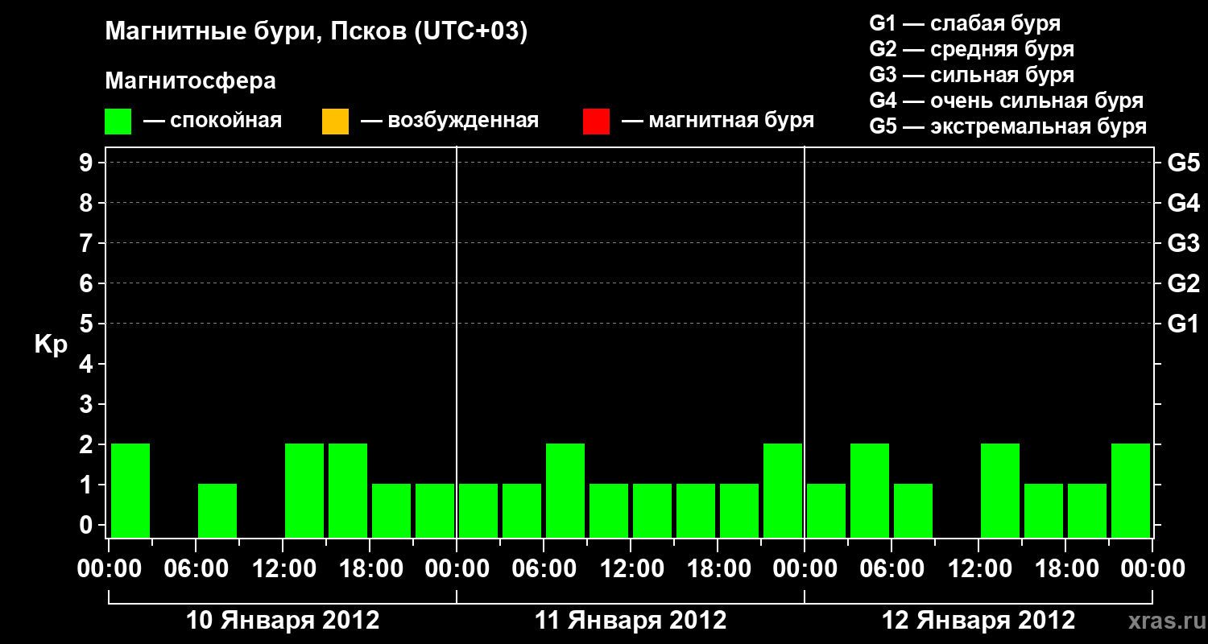Click the '06:00' time label for 12 January

pos(892,569)
